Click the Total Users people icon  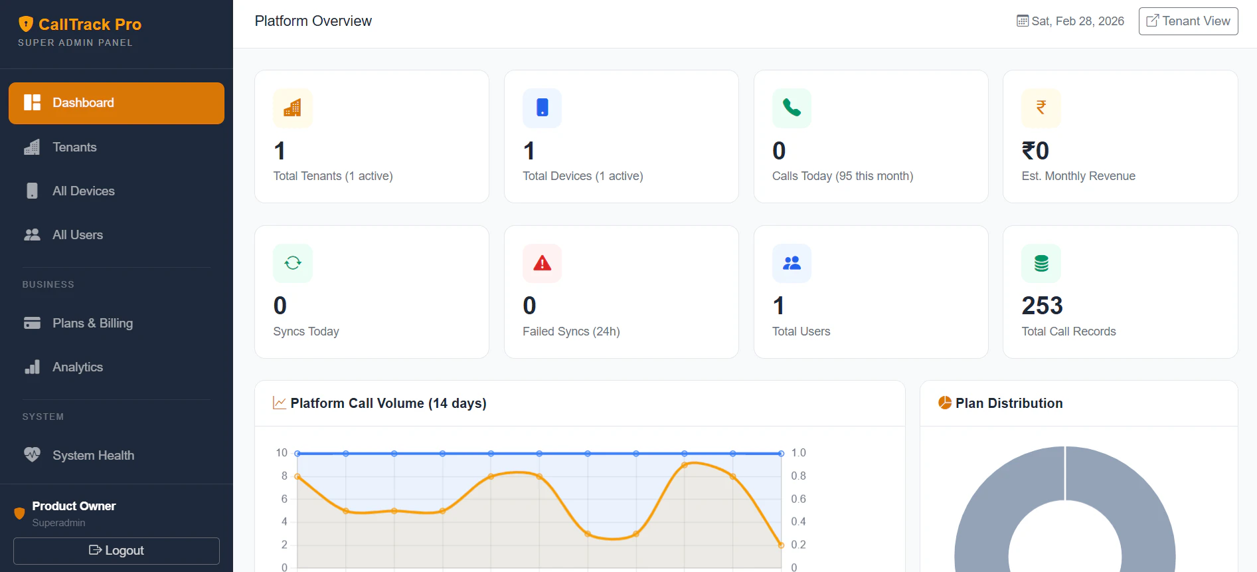[792, 263]
